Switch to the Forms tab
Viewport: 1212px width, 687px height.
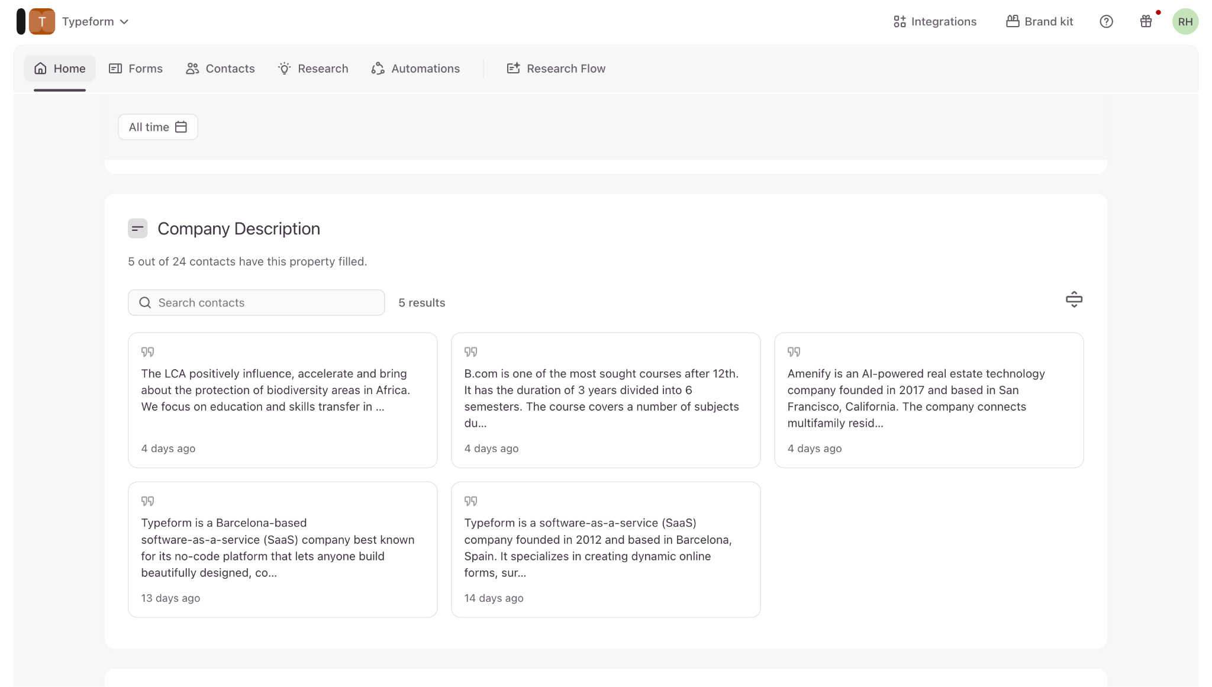pyautogui.click(x=136, y=69)
